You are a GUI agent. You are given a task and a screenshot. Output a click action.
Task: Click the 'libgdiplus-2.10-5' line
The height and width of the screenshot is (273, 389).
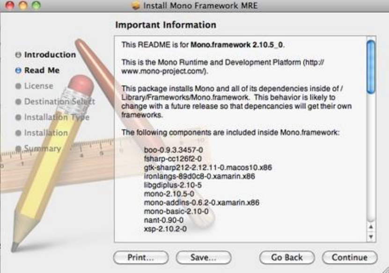[173, 185]
